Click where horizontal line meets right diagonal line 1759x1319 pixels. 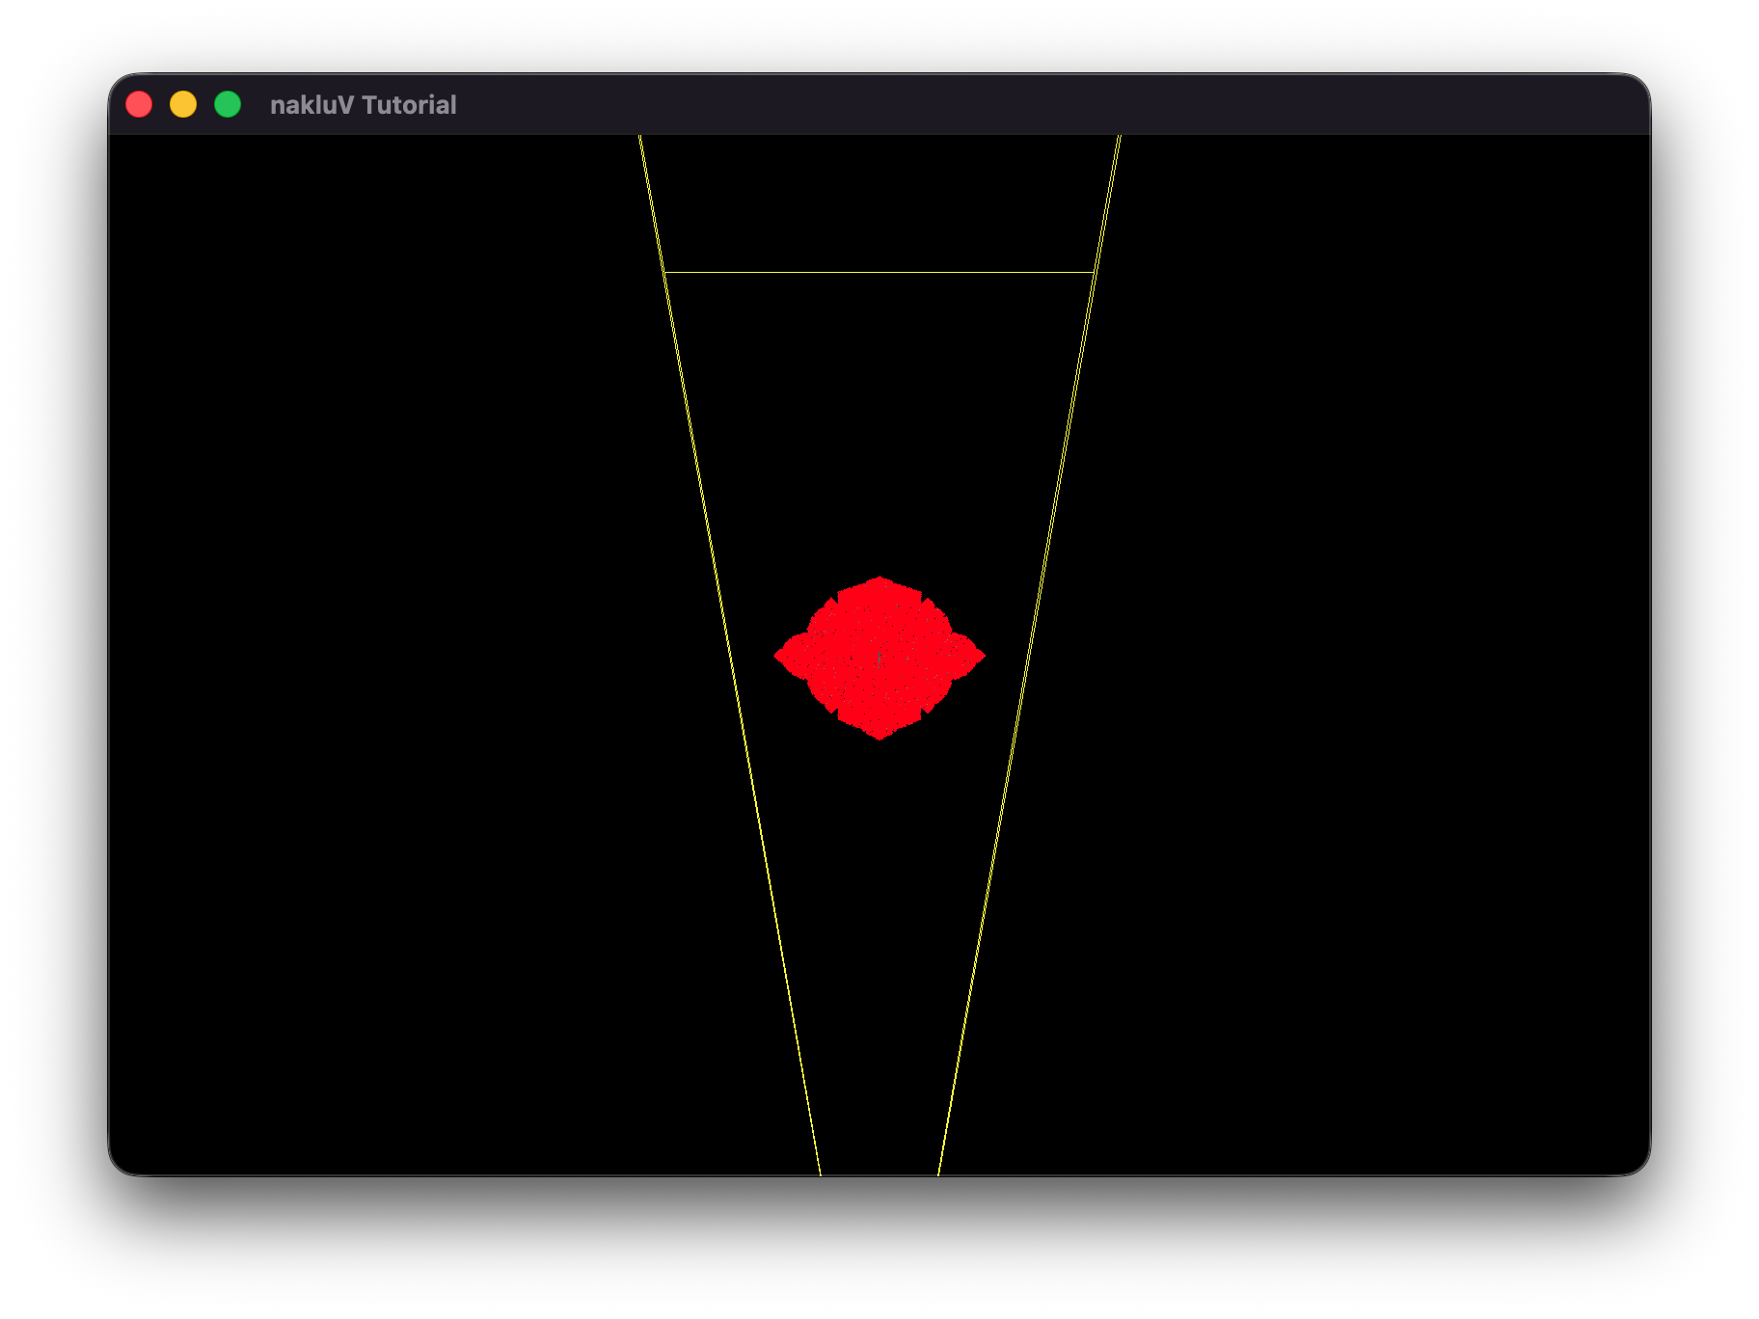click(1094, 273)
